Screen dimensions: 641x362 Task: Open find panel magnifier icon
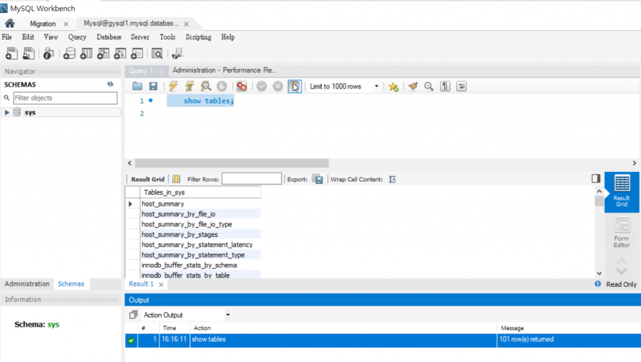pyautogui.click(x=428, y=86)
